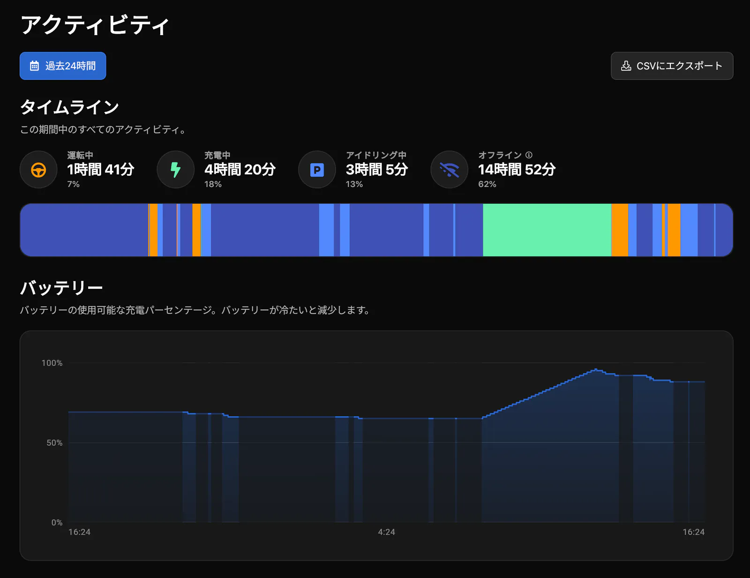The width and height of the screenshot is (750, 578).
Task: Open the 過去24時間 date range selector
Action: pos(63,66)
